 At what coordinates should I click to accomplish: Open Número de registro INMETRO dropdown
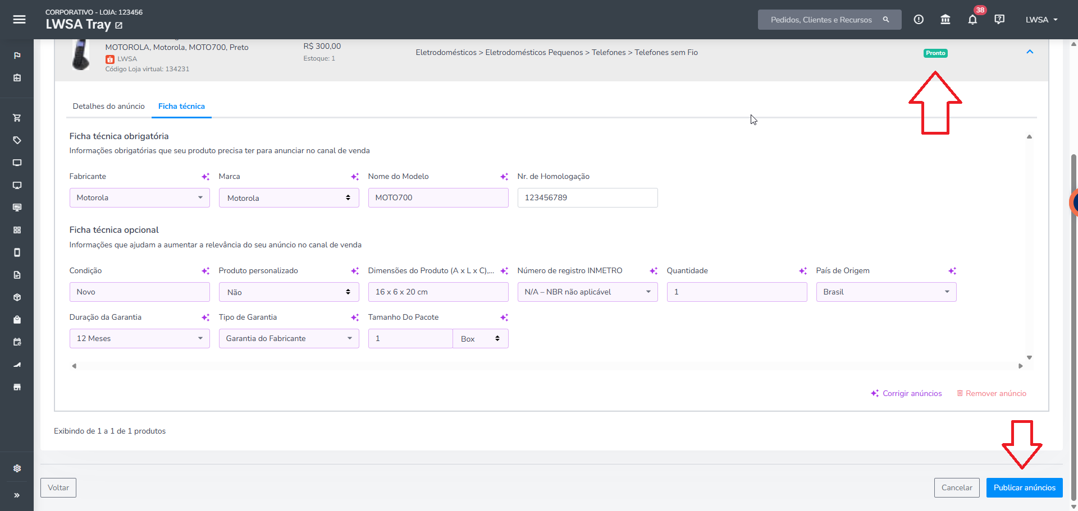tap(587, 292)
